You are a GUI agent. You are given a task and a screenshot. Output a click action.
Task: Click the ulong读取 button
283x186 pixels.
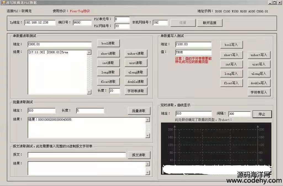(136, 72)
